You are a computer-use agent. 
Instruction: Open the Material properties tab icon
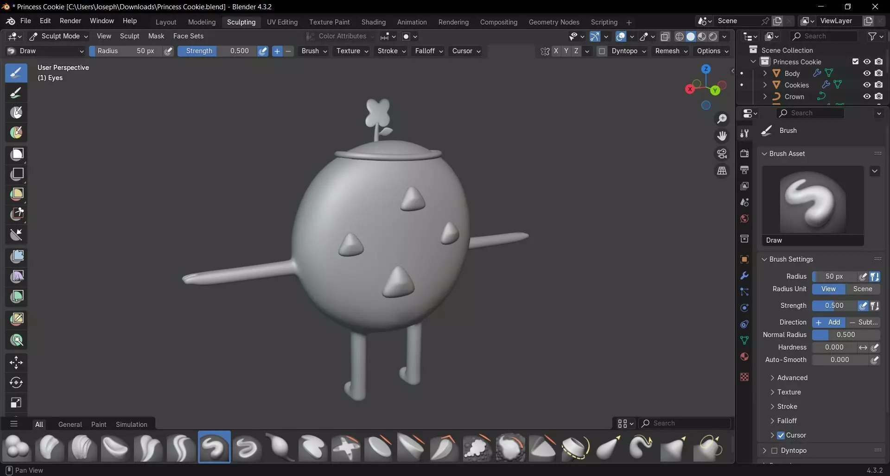click(744, 357)
